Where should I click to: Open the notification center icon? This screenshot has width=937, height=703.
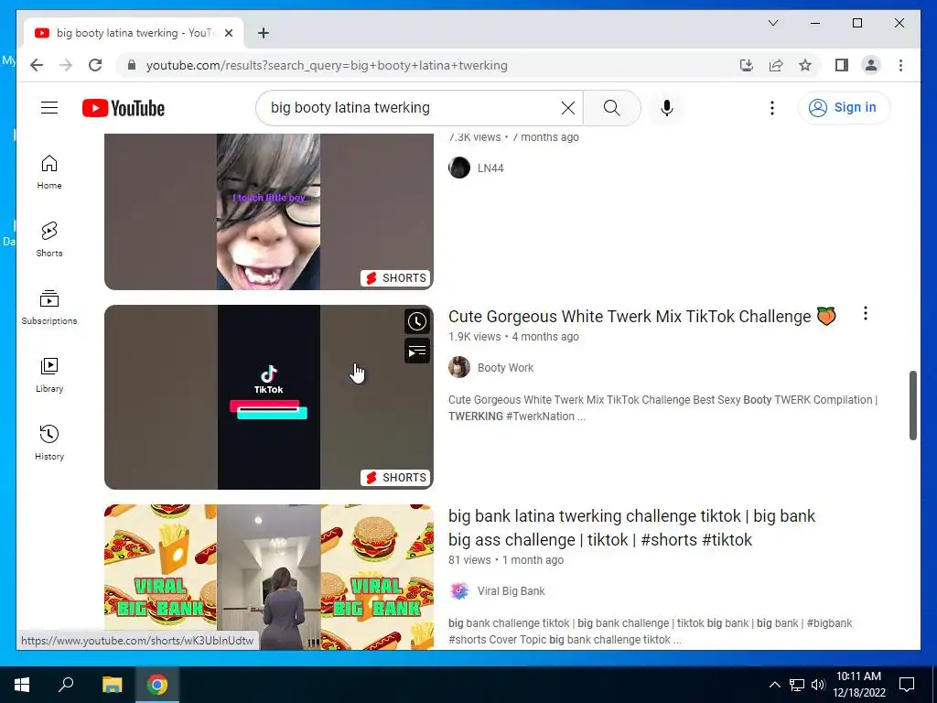(907, 685)
